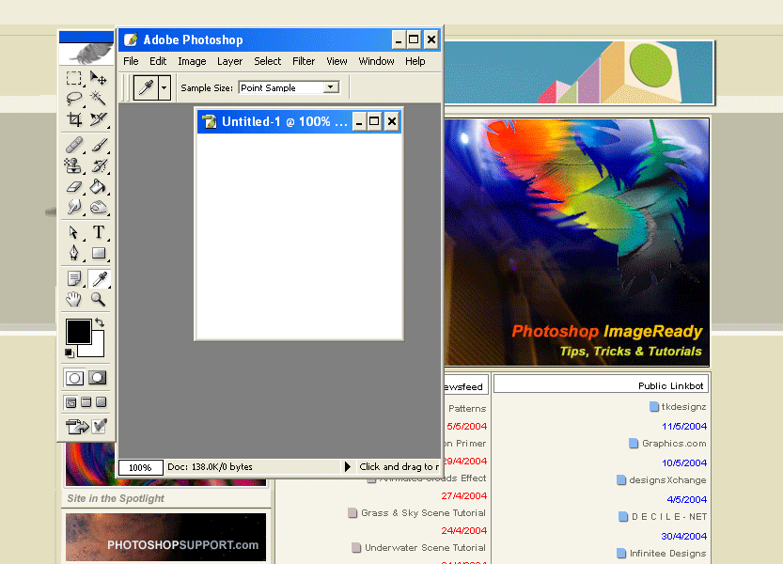Click the Adobe Photoshop title bar icon
The height and width of the screenshot is (564, 783).
click(x=131, y=39)
